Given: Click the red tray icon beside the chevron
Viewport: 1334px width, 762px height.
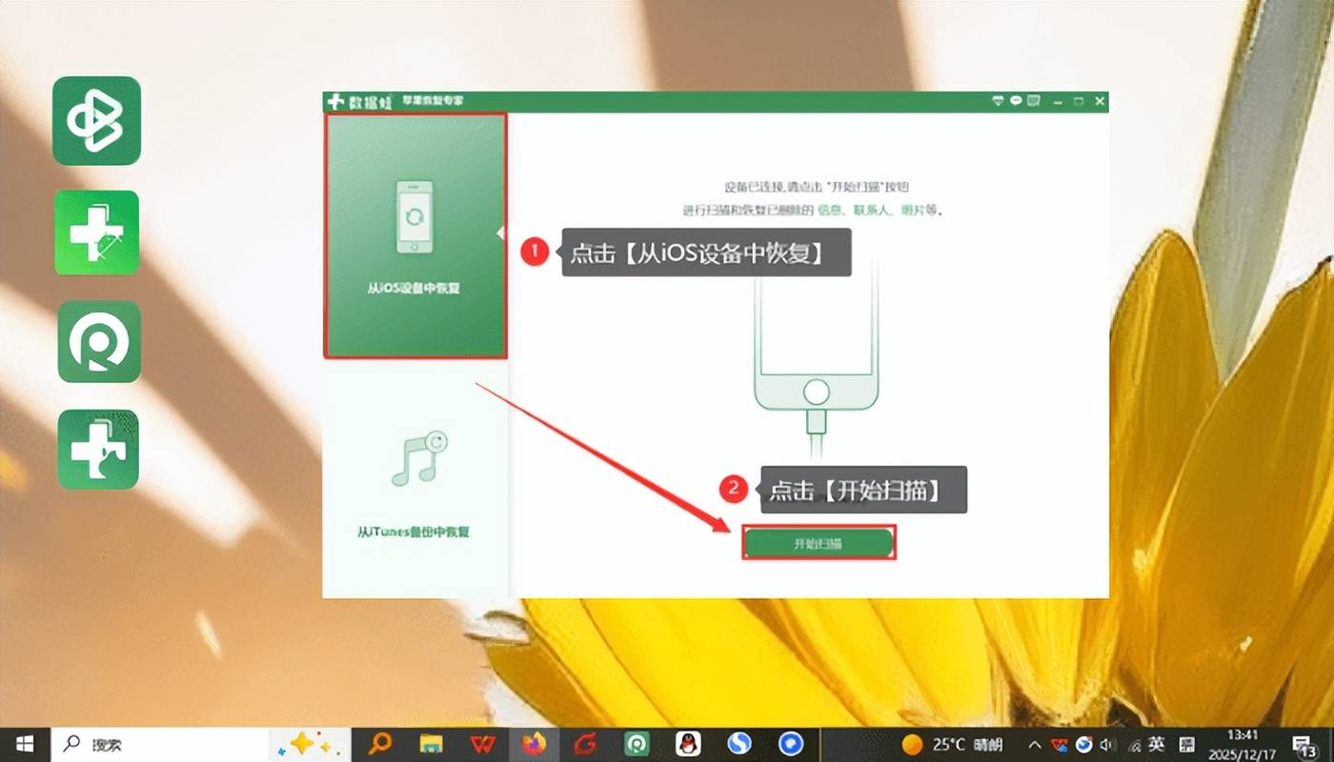Looking at the screenshot, I should tap(1061, 744).
